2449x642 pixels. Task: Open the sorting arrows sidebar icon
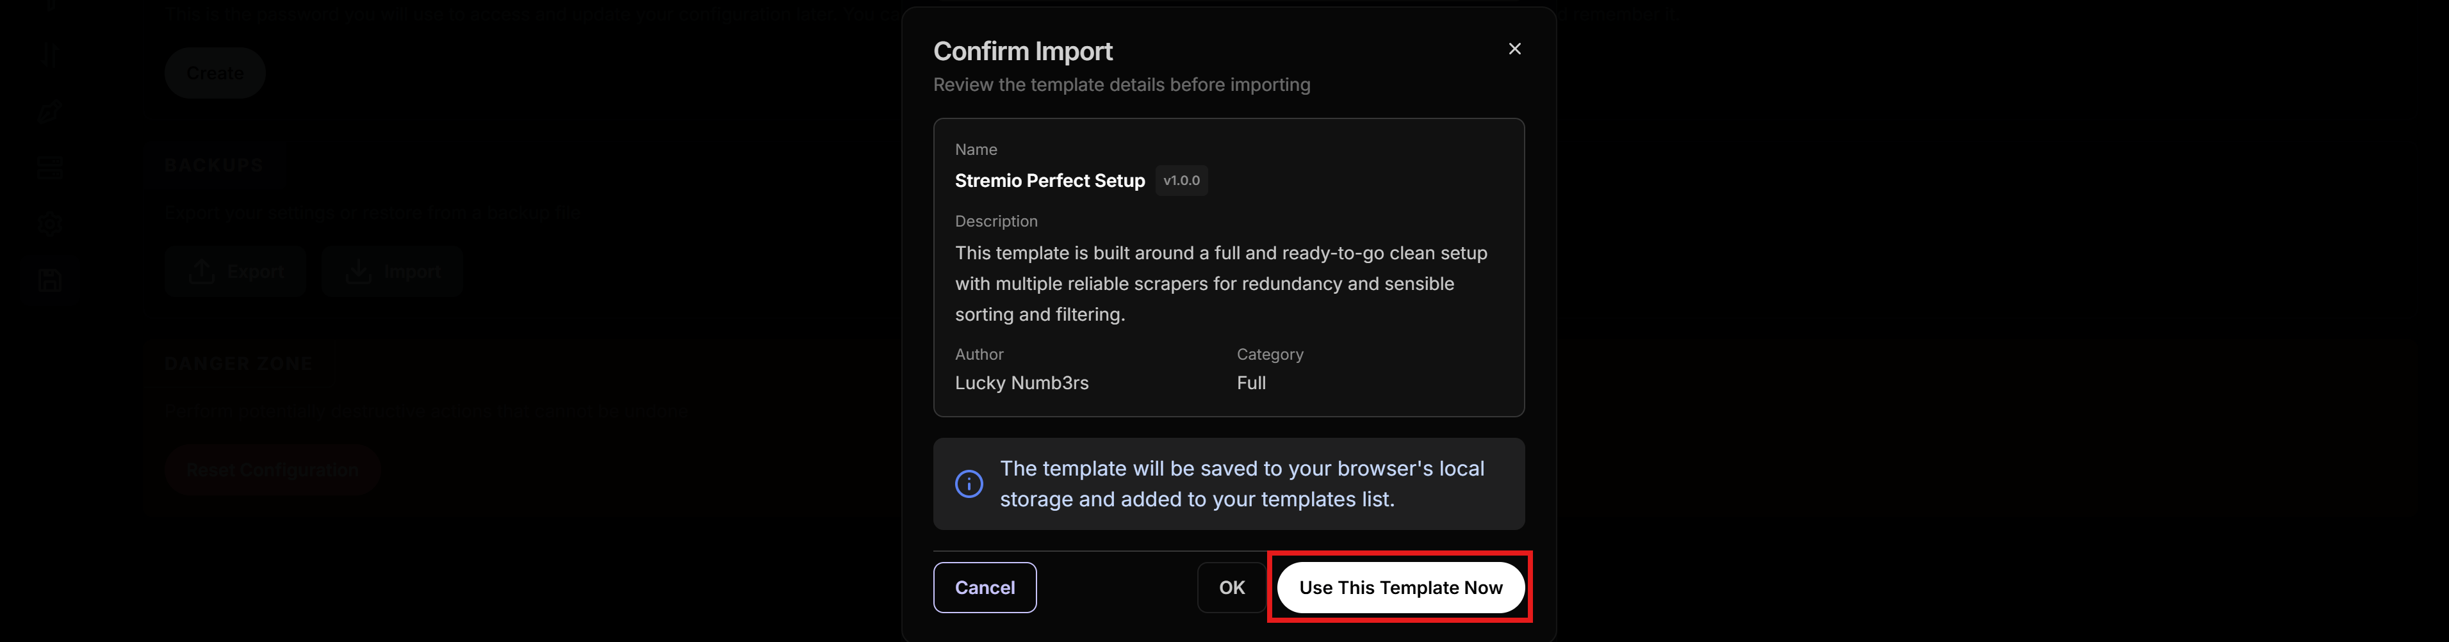click(51, 55)
